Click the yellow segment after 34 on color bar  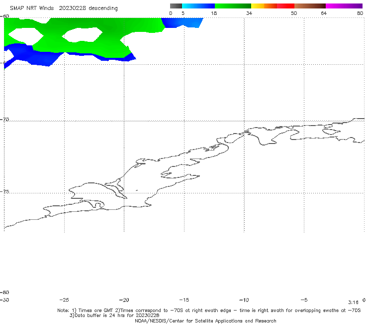tap(258, 6)
